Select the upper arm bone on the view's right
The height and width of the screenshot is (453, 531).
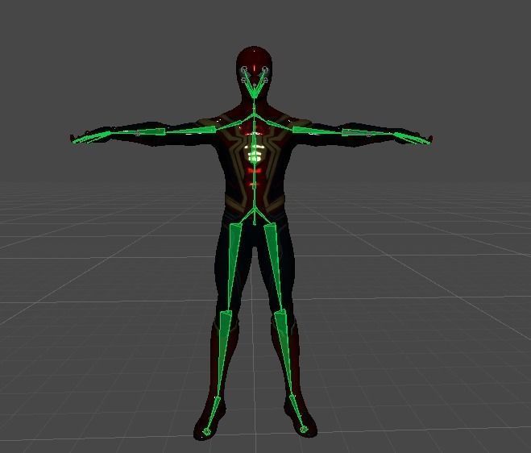[x=317, y=131]
